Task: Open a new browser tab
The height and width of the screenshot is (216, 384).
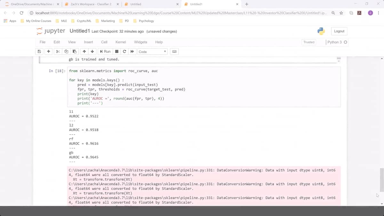Action: 247,4
